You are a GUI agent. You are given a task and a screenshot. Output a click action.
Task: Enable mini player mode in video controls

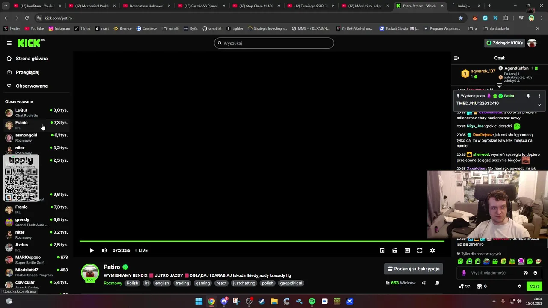(x=382, y=250)
